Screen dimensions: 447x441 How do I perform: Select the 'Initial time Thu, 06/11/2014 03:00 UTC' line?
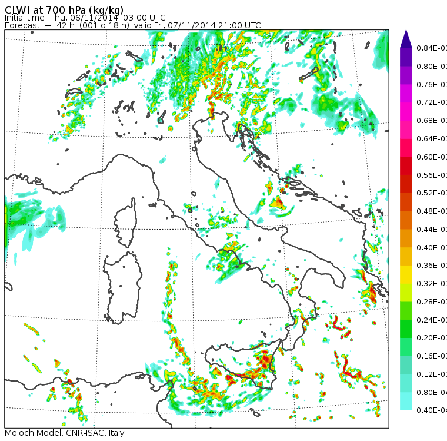coord(85,18)
